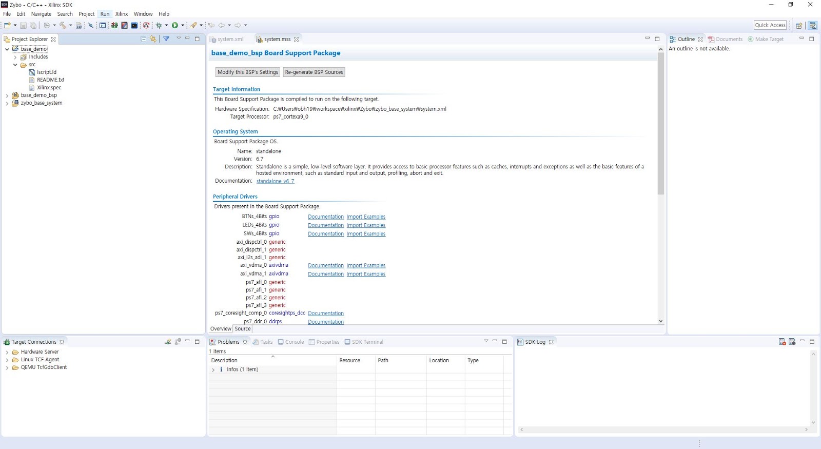Click the Debug bug icon

(159, 25)
